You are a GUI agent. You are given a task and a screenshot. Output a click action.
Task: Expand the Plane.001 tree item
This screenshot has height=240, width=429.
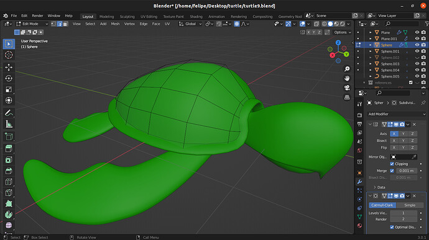371,39
